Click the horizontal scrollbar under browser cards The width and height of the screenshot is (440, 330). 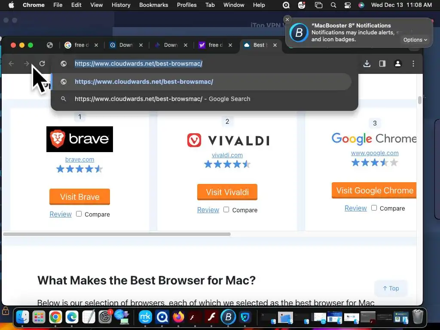tap(117, 234)
